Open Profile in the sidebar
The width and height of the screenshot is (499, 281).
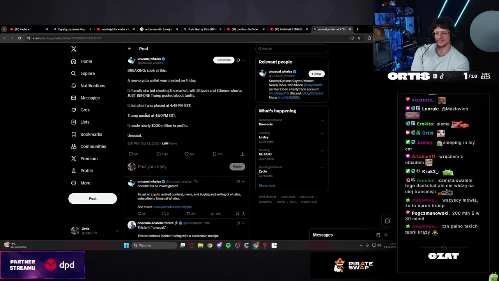[x=81, y=171]
